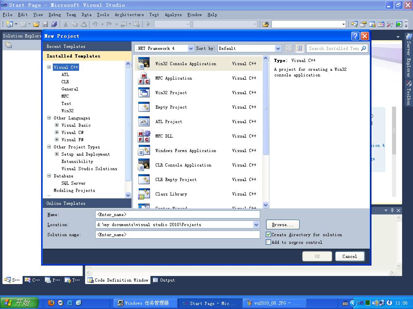413x309 pixels.
Task: Open the File menu
Action: [7, 15]
